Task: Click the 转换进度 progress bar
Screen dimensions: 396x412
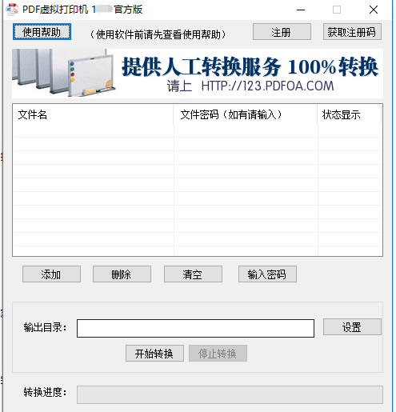Action: tap(230, 394)
